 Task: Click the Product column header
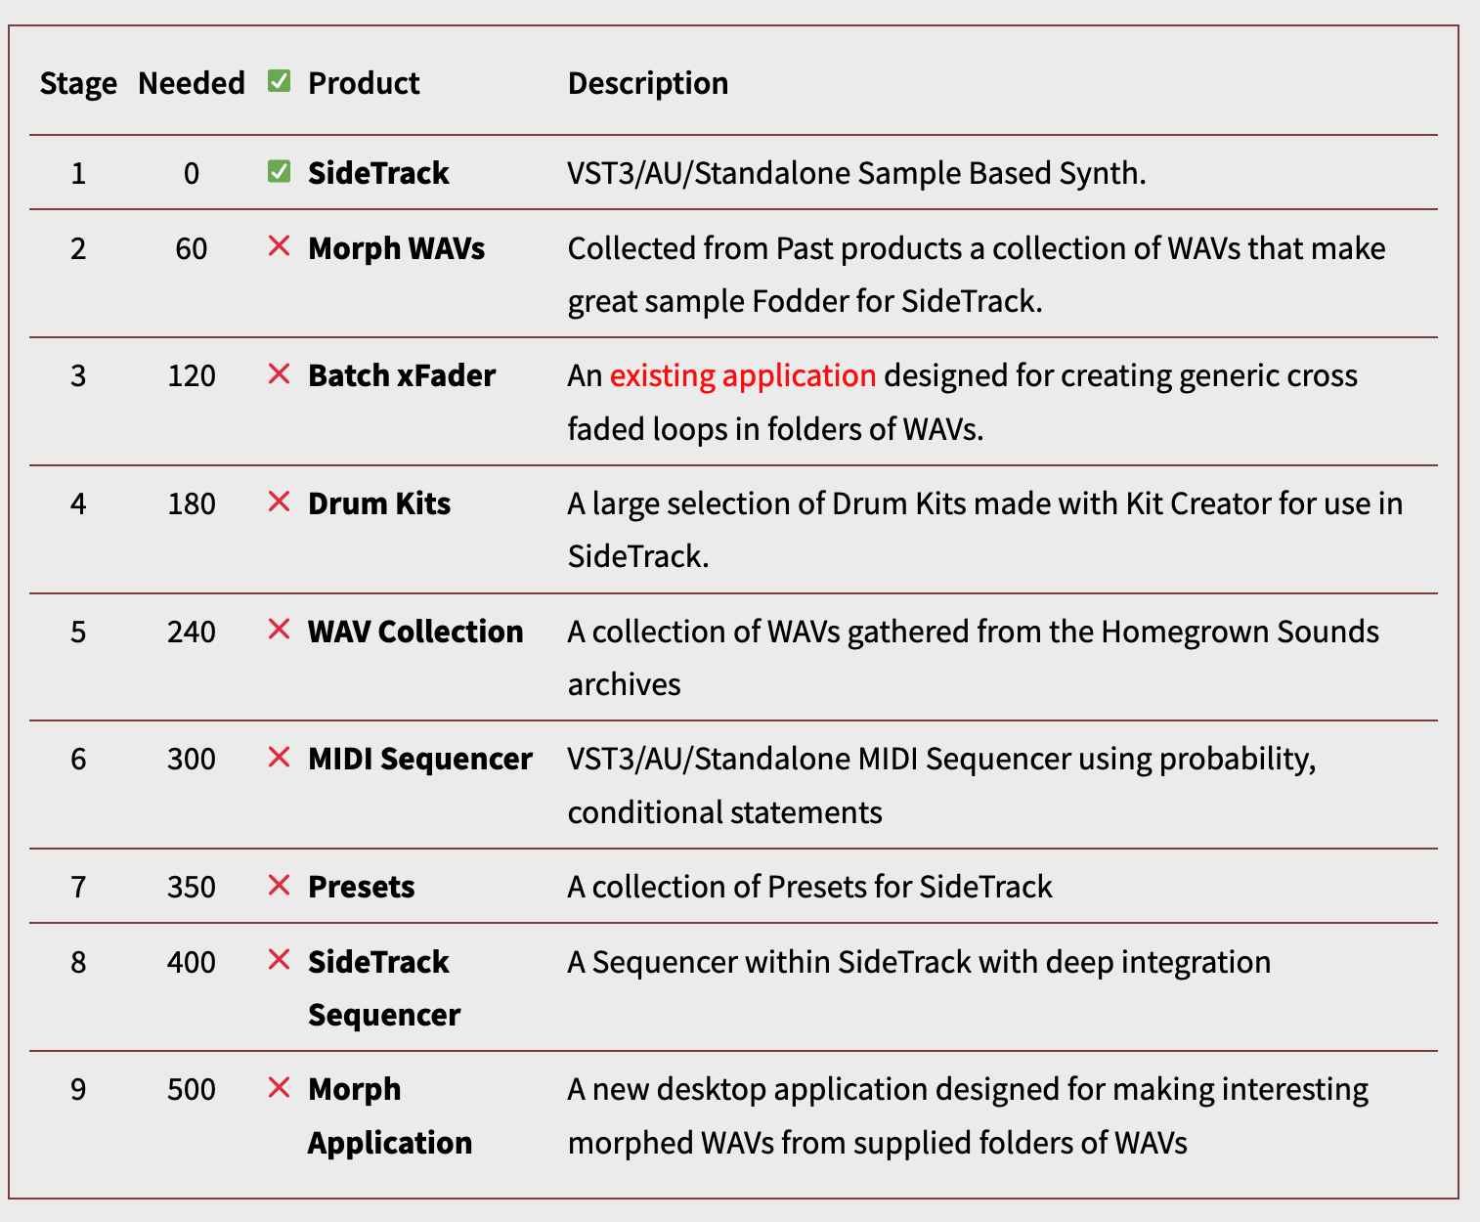click(364, 83)
